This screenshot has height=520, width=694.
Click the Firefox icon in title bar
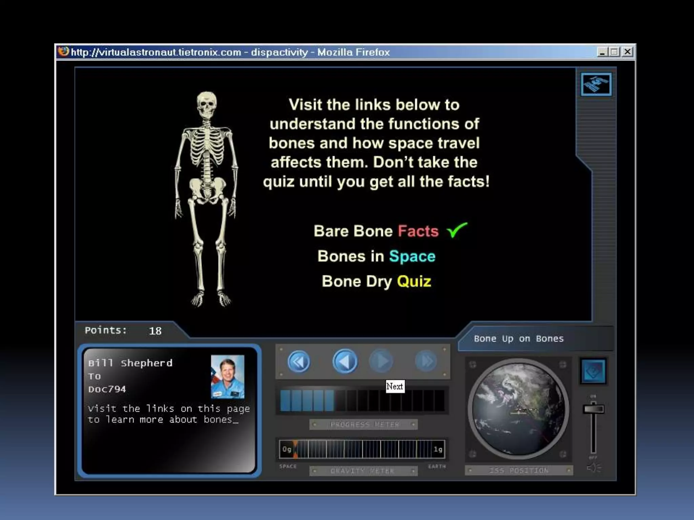coord(63,52)
